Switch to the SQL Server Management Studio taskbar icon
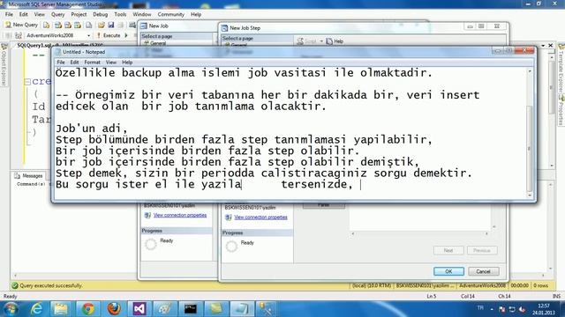 coord(267,309)
